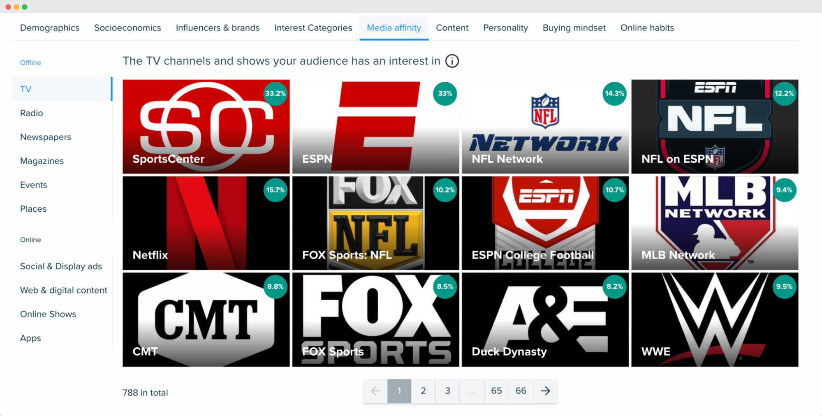The width and height of the screenshot is (822, 416).
Task: Click the 33% badge on ESPN
Action: click(445, 93)
